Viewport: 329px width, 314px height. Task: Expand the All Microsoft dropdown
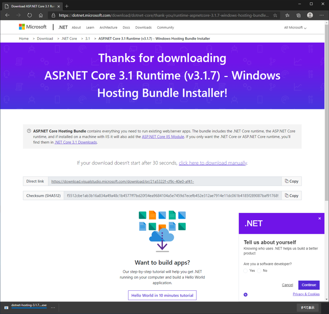tap(295, 28)
